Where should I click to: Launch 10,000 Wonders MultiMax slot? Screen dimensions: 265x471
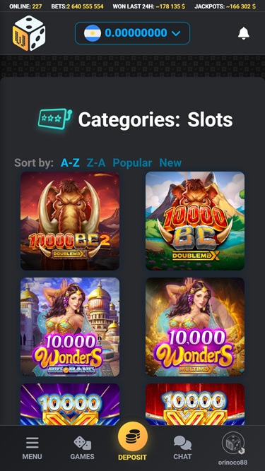click(x=195, y=327)
